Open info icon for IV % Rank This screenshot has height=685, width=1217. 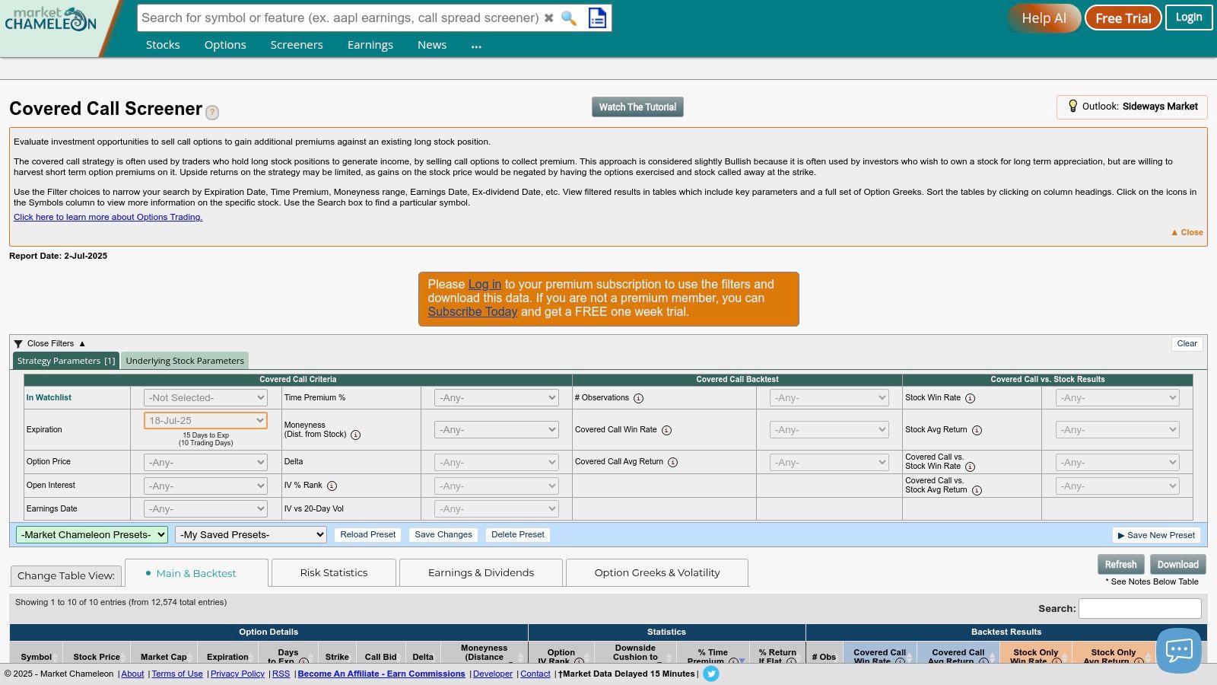(332, 486)
